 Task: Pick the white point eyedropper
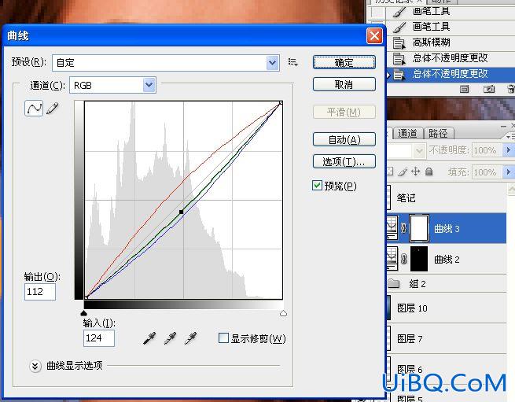(x=191, y=338)
